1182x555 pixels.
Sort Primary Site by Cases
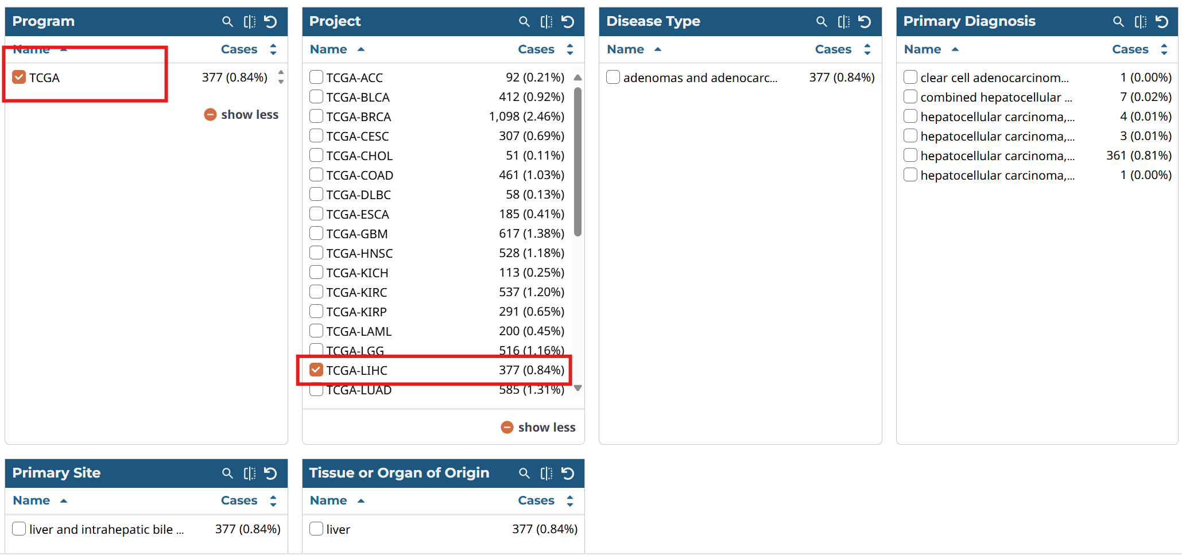(249, 500)
